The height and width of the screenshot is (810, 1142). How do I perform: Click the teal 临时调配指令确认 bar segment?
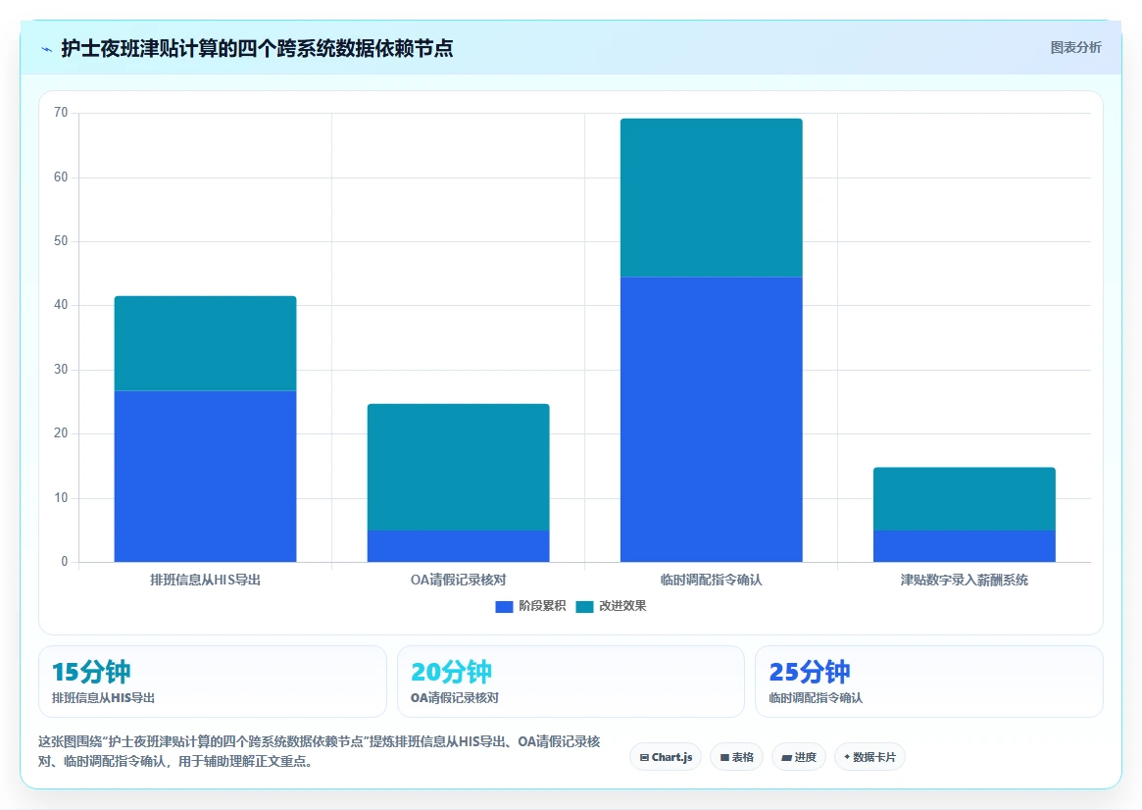(712, 197)
